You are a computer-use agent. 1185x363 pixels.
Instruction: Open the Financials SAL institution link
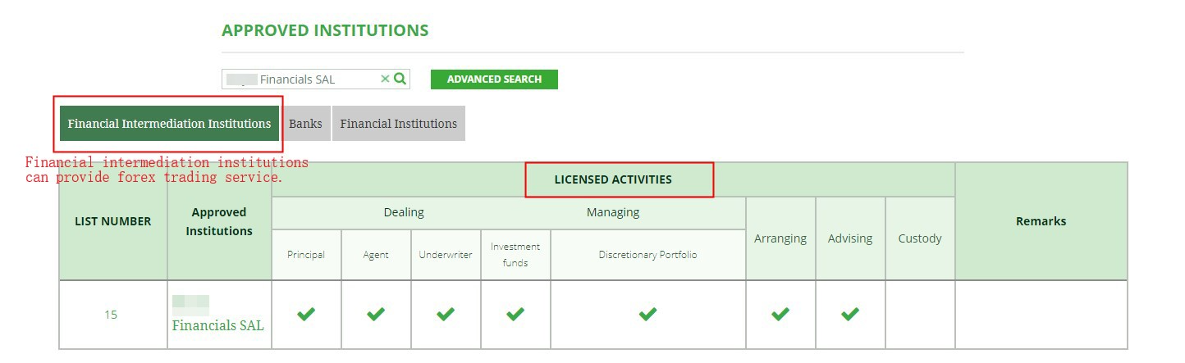tap(217, 325)
